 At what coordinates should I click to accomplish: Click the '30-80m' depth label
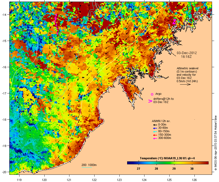click(163, 128)
